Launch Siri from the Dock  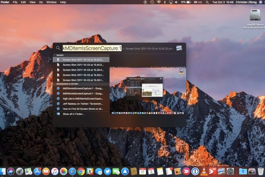11,172
